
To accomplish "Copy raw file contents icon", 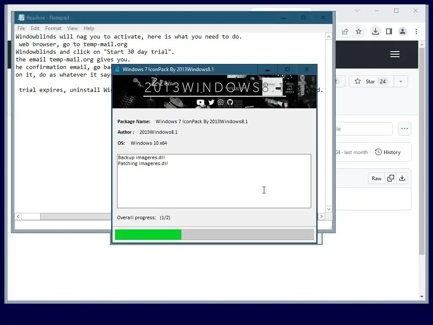I will click(391, 178).
